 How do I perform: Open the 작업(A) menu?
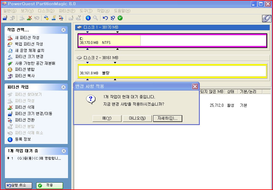tap(103, 11)
